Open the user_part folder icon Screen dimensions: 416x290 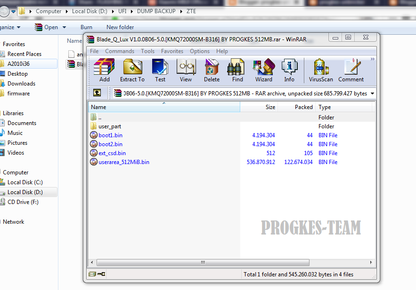point(93,126)
